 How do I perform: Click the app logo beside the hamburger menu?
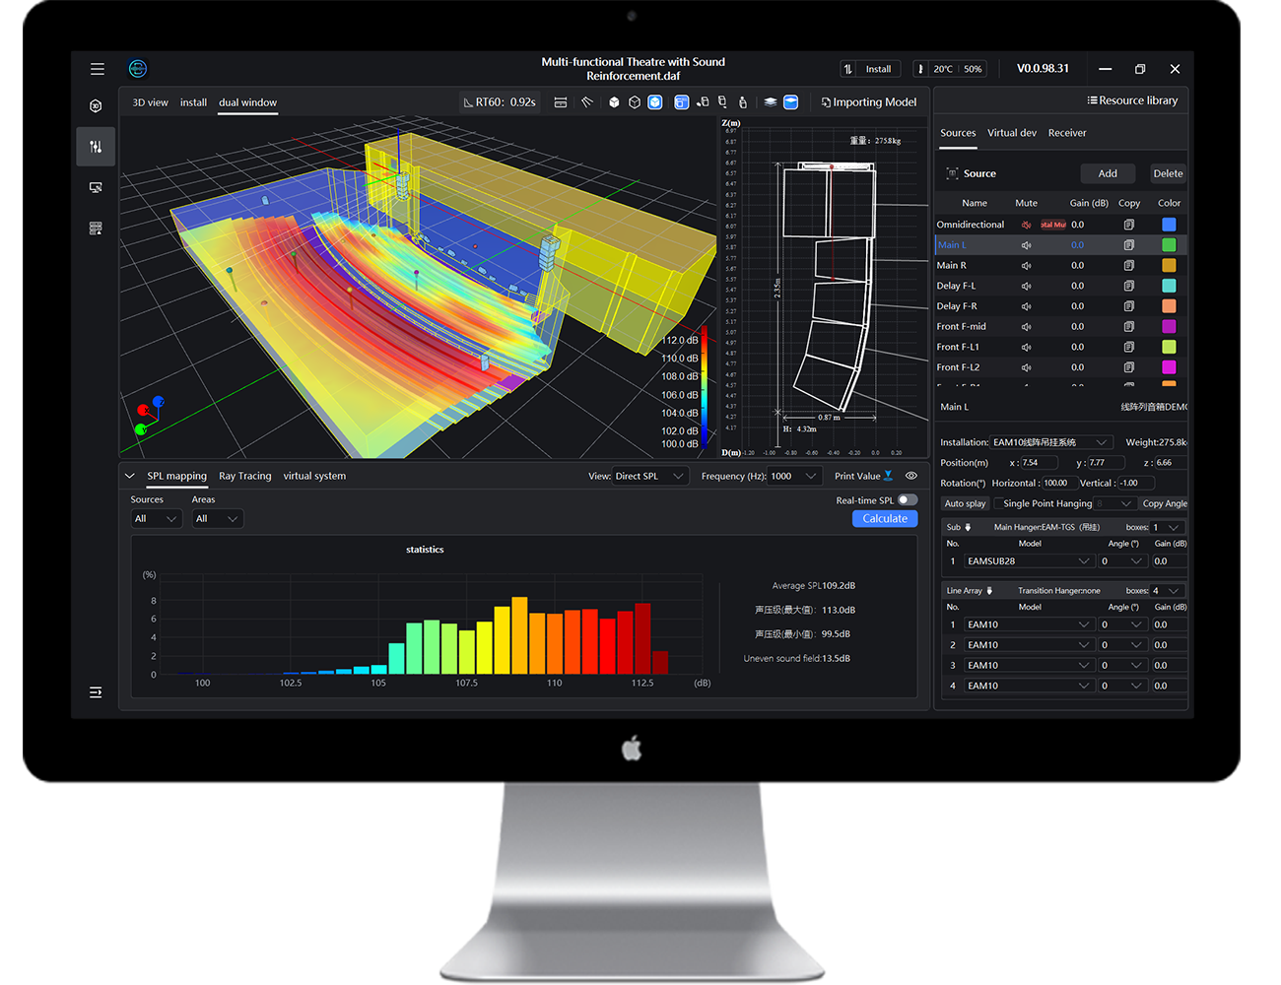tap(138, 68)
